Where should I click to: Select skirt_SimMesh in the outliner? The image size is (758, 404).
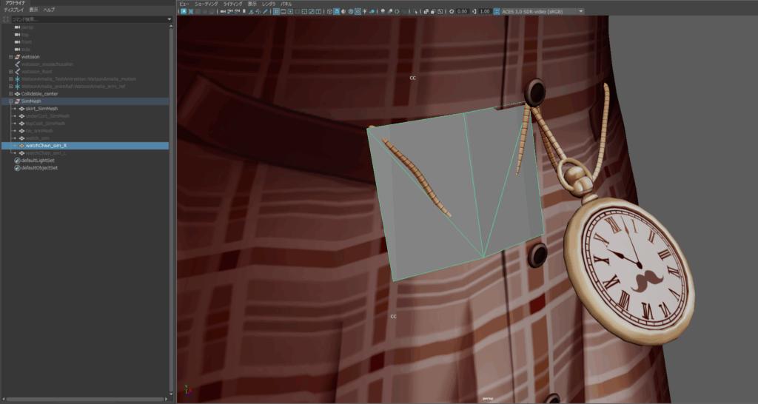42,109
